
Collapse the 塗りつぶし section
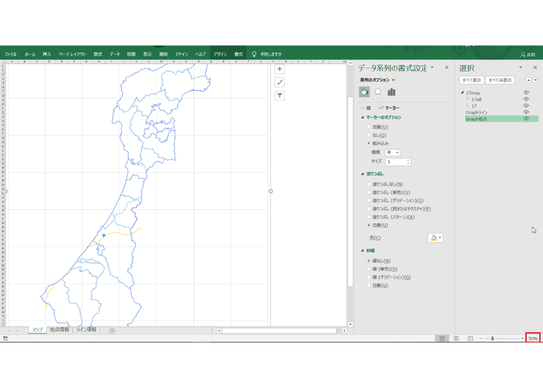[x=363, y=174]
